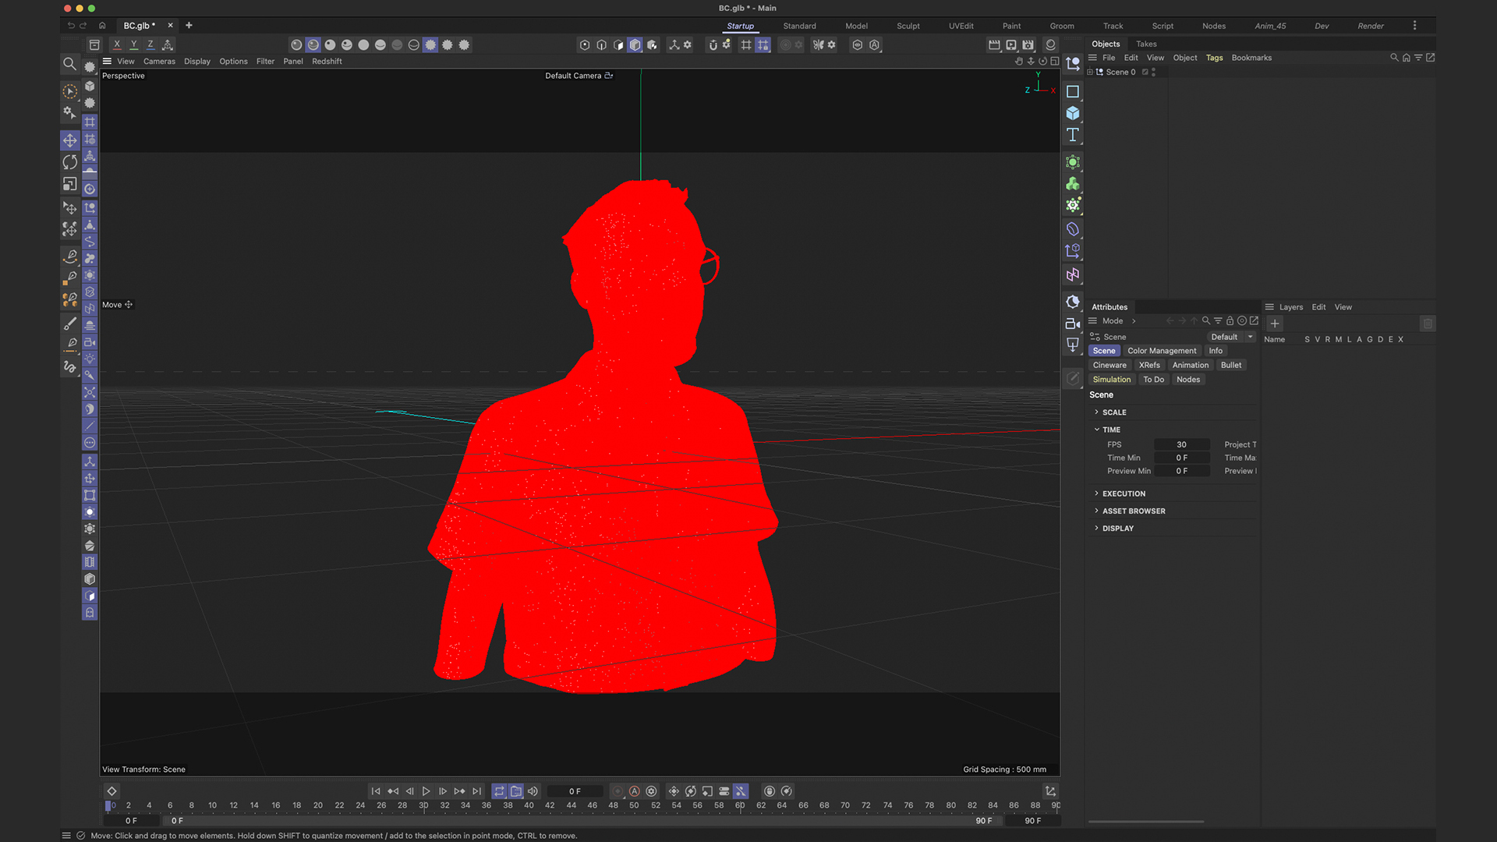
Task: Choose the Live Selection tool
Action: coord(69,91)
